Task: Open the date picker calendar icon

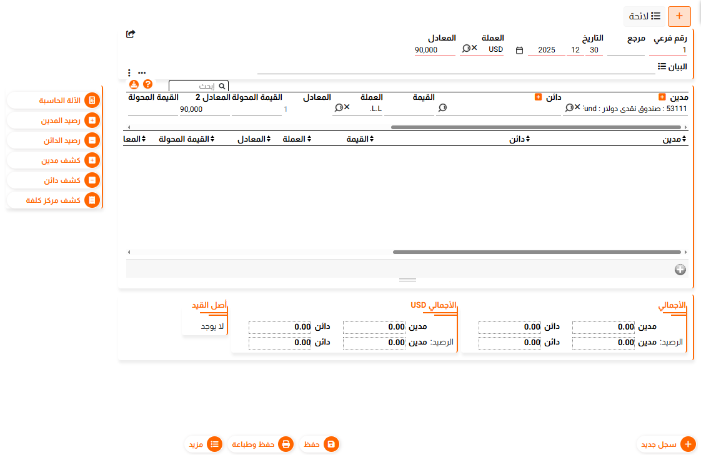Action: point(519,51)
